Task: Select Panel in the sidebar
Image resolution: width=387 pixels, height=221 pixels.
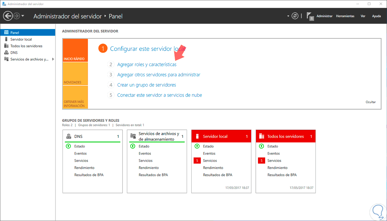Action: click(28, 33)
